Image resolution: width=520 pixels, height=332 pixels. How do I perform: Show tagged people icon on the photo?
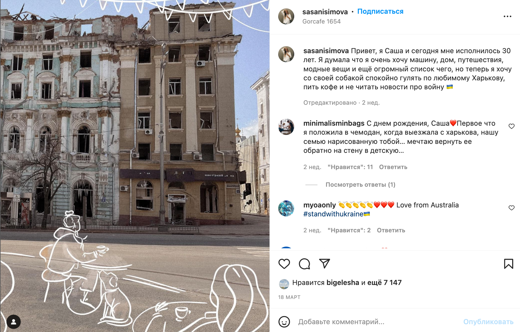(x=14, y=322)
